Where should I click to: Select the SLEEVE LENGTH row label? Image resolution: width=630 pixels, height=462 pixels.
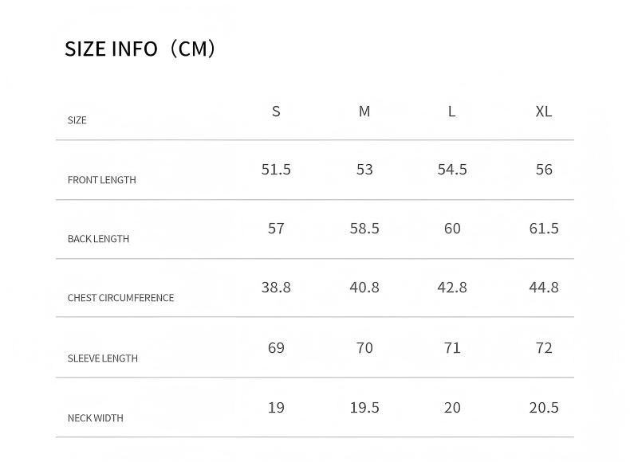102,358
